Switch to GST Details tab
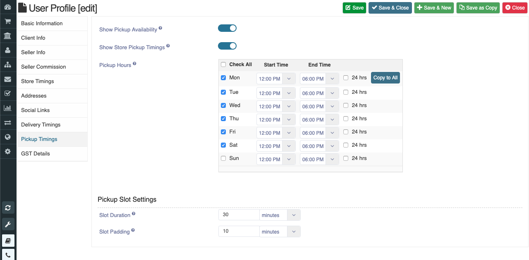 (53, 154)
